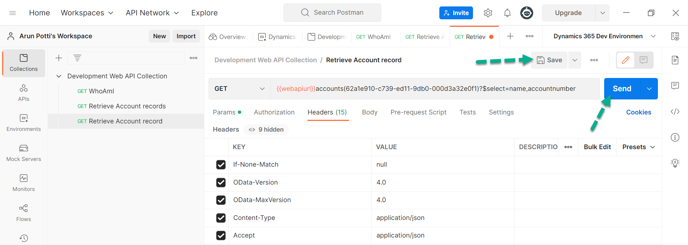Screen dimensions: 688x245
Task: Switch to the Body tab
Action: tap(369, 112)
